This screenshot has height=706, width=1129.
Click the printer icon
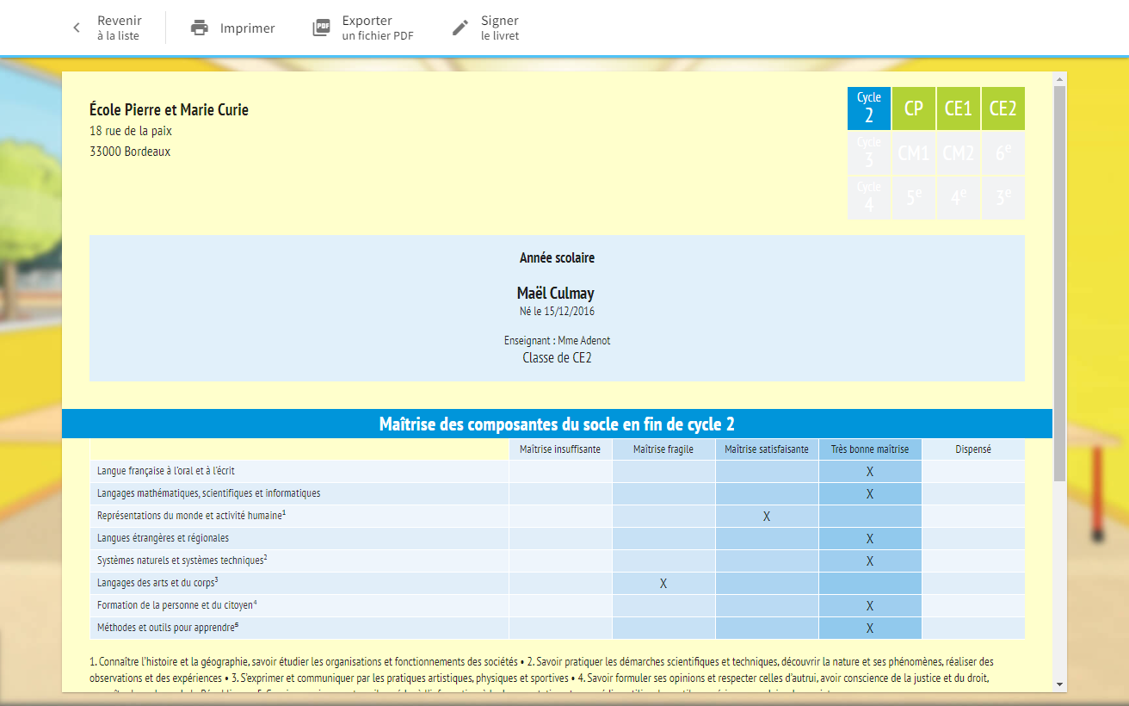(x=201, y=27)
